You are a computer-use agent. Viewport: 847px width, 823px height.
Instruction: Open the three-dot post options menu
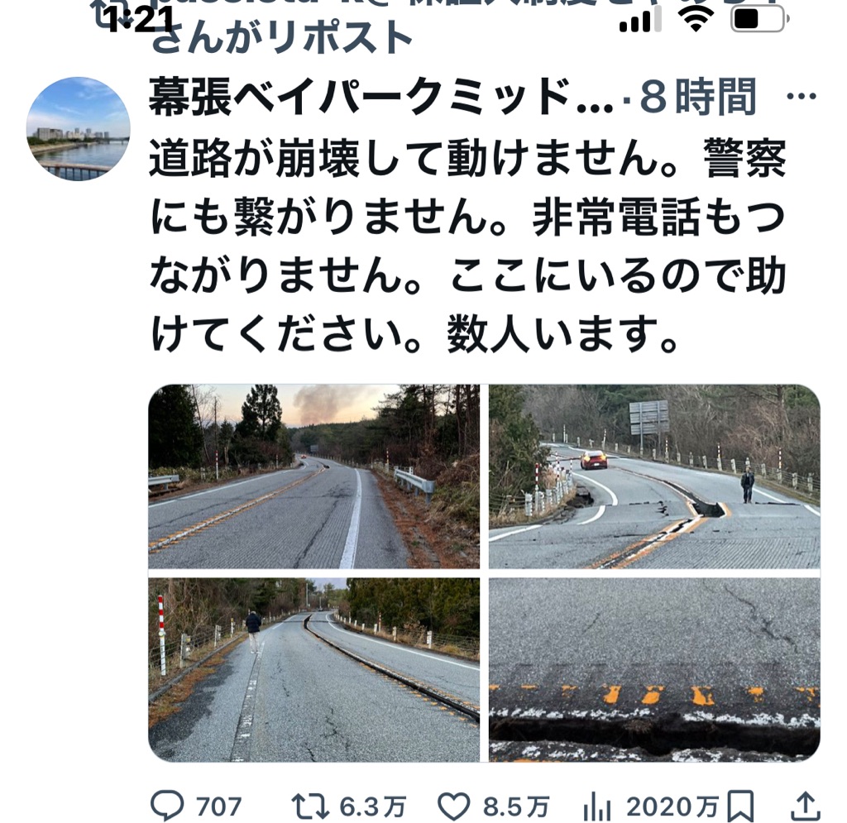coord(802,98)
